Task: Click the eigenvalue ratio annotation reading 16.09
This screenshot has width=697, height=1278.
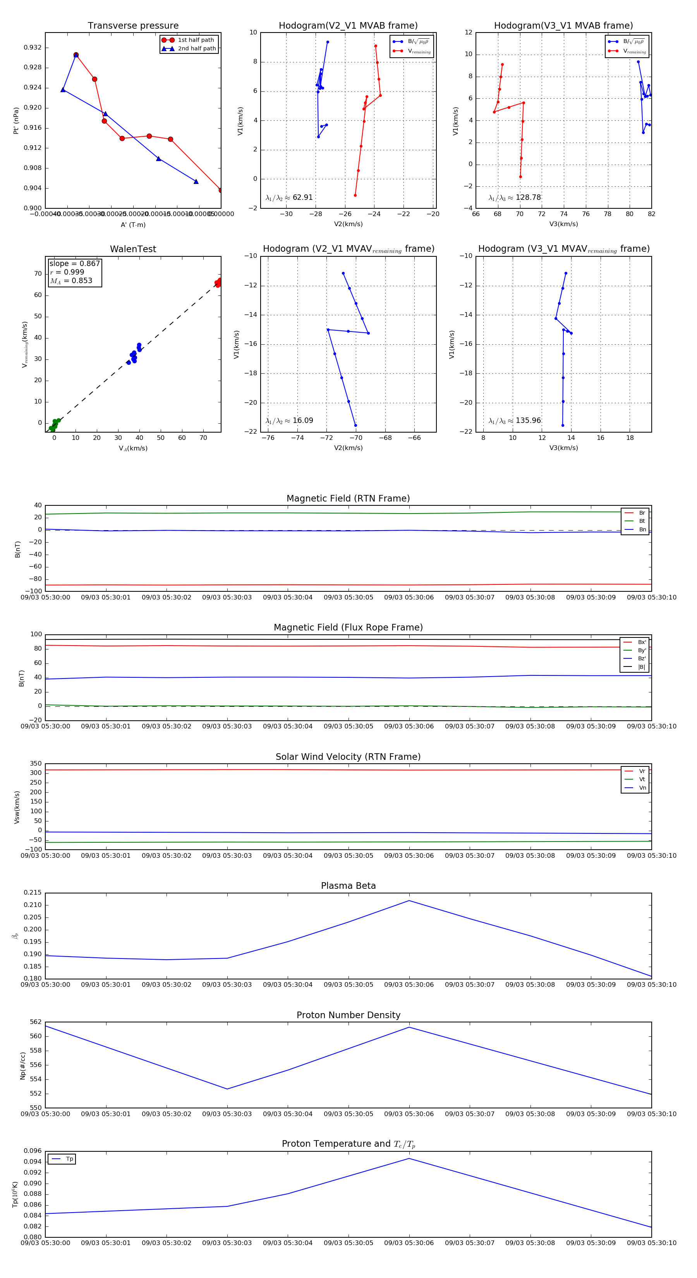Action: pos(289,421)
